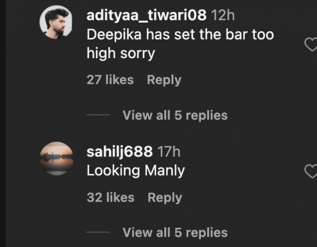Reply to the Deepika comment
Viewport: 317px width, 247px height.
164,80
